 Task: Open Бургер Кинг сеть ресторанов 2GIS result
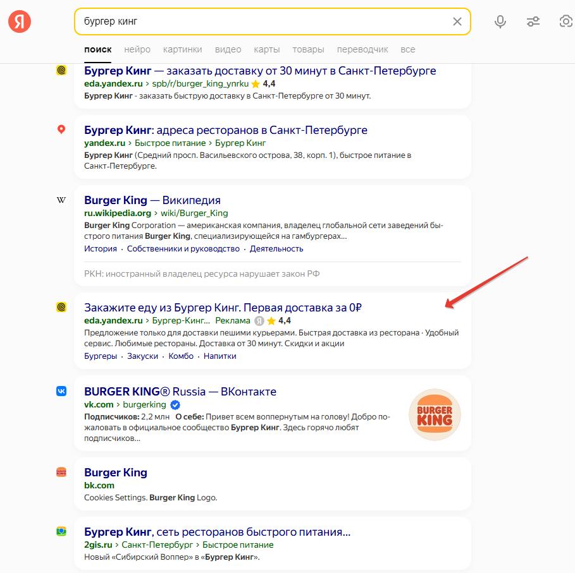tap(217, 532)
